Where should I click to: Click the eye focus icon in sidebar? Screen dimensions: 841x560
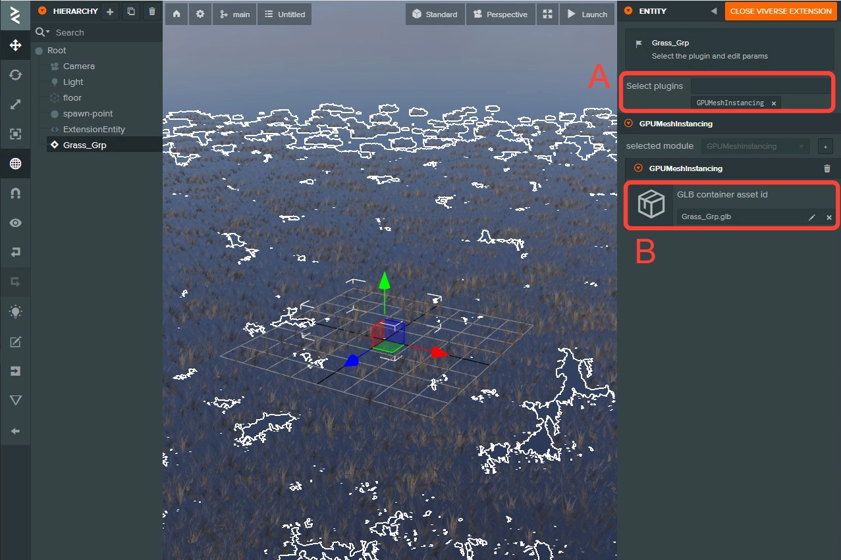(x=15, y=223)
